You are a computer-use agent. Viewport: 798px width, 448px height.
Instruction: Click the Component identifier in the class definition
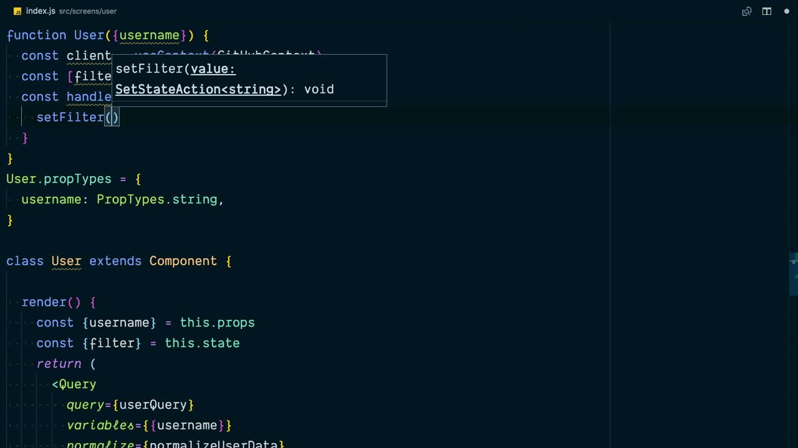pos(183,261)
